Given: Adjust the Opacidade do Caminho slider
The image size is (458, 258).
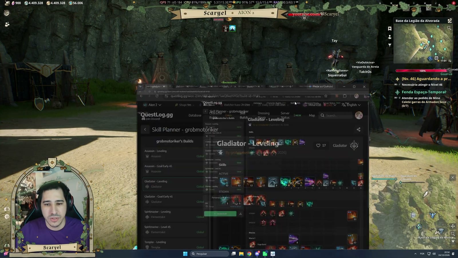Looking at the screenshot, I should (x=412, y=182).
